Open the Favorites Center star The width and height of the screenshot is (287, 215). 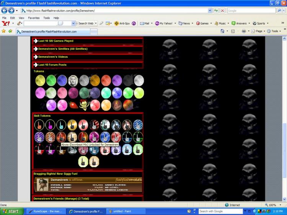point(3,31)
